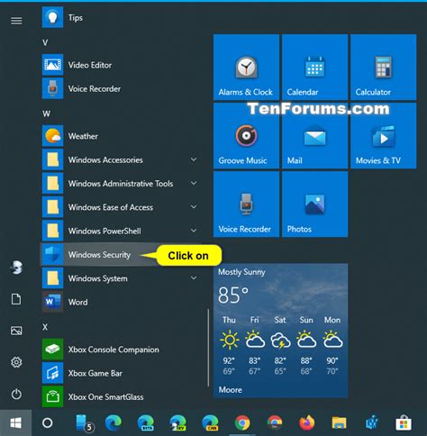Open the Alarms & Clock tile
This screenshot has width=427, height=436.
pyautogui.click(x=246, y=67)
